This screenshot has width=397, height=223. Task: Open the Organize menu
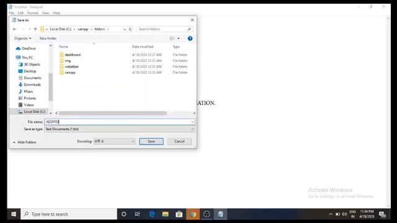[x=23, y=38]
